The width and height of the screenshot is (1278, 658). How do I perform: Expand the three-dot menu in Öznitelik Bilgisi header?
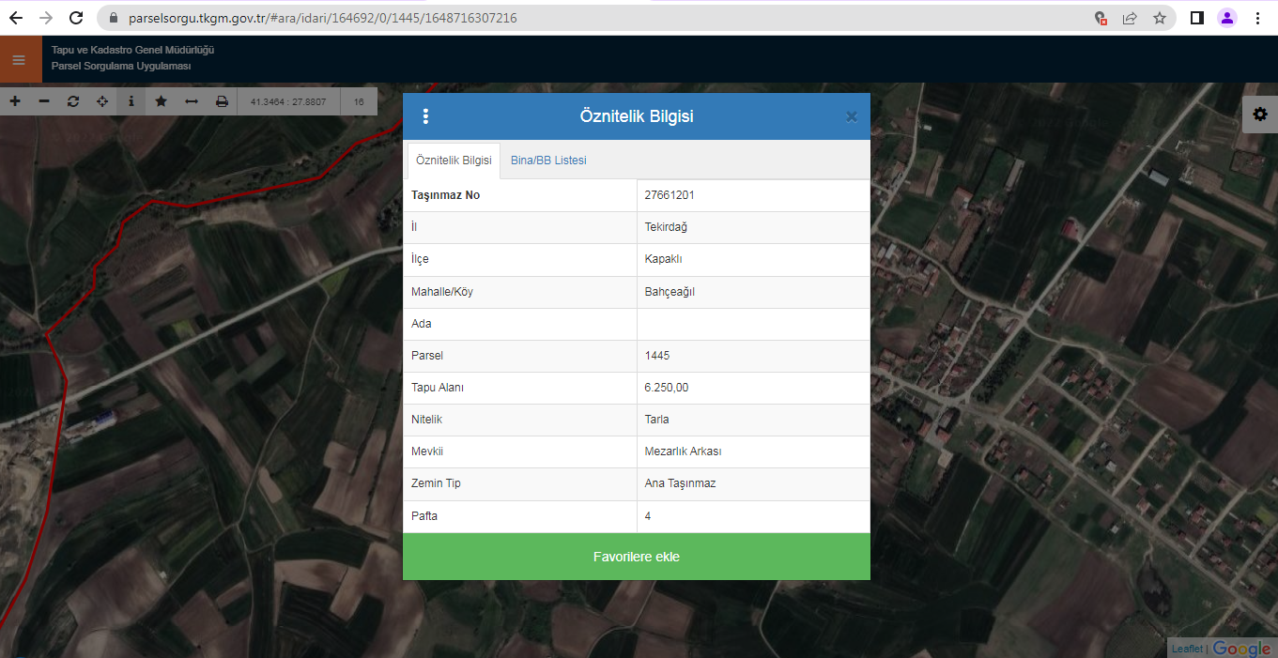(425, 116)
